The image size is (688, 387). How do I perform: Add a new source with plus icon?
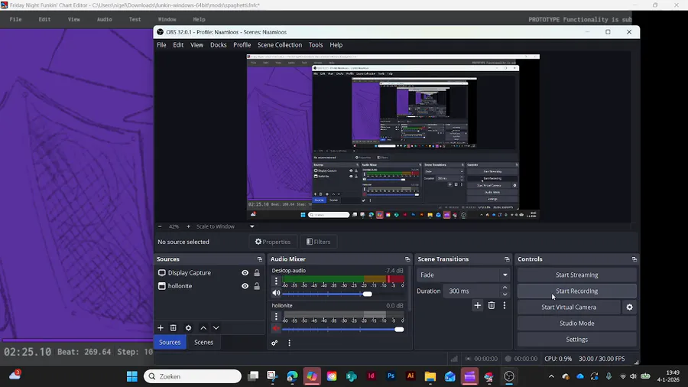coord(161,328)
